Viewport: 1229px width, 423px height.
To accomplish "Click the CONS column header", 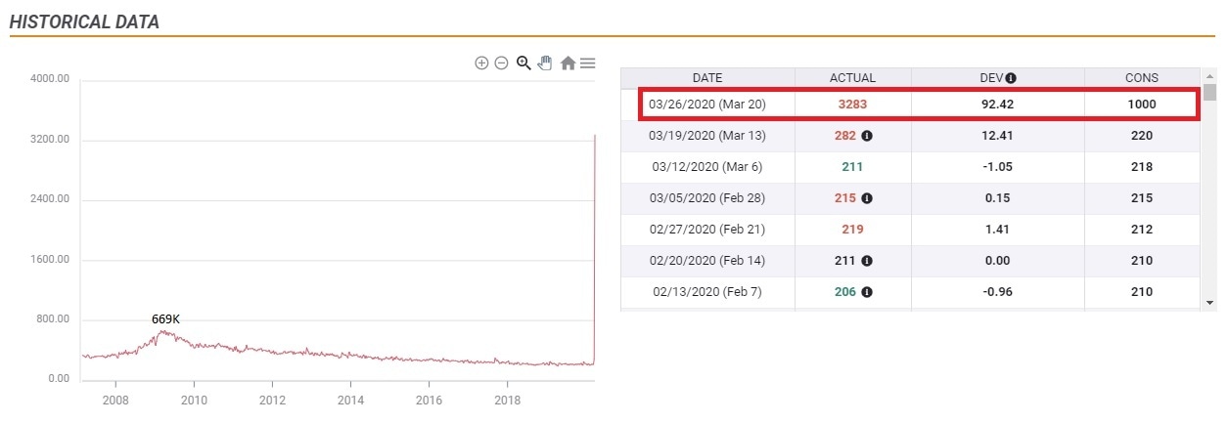I will pos(1141,77).
